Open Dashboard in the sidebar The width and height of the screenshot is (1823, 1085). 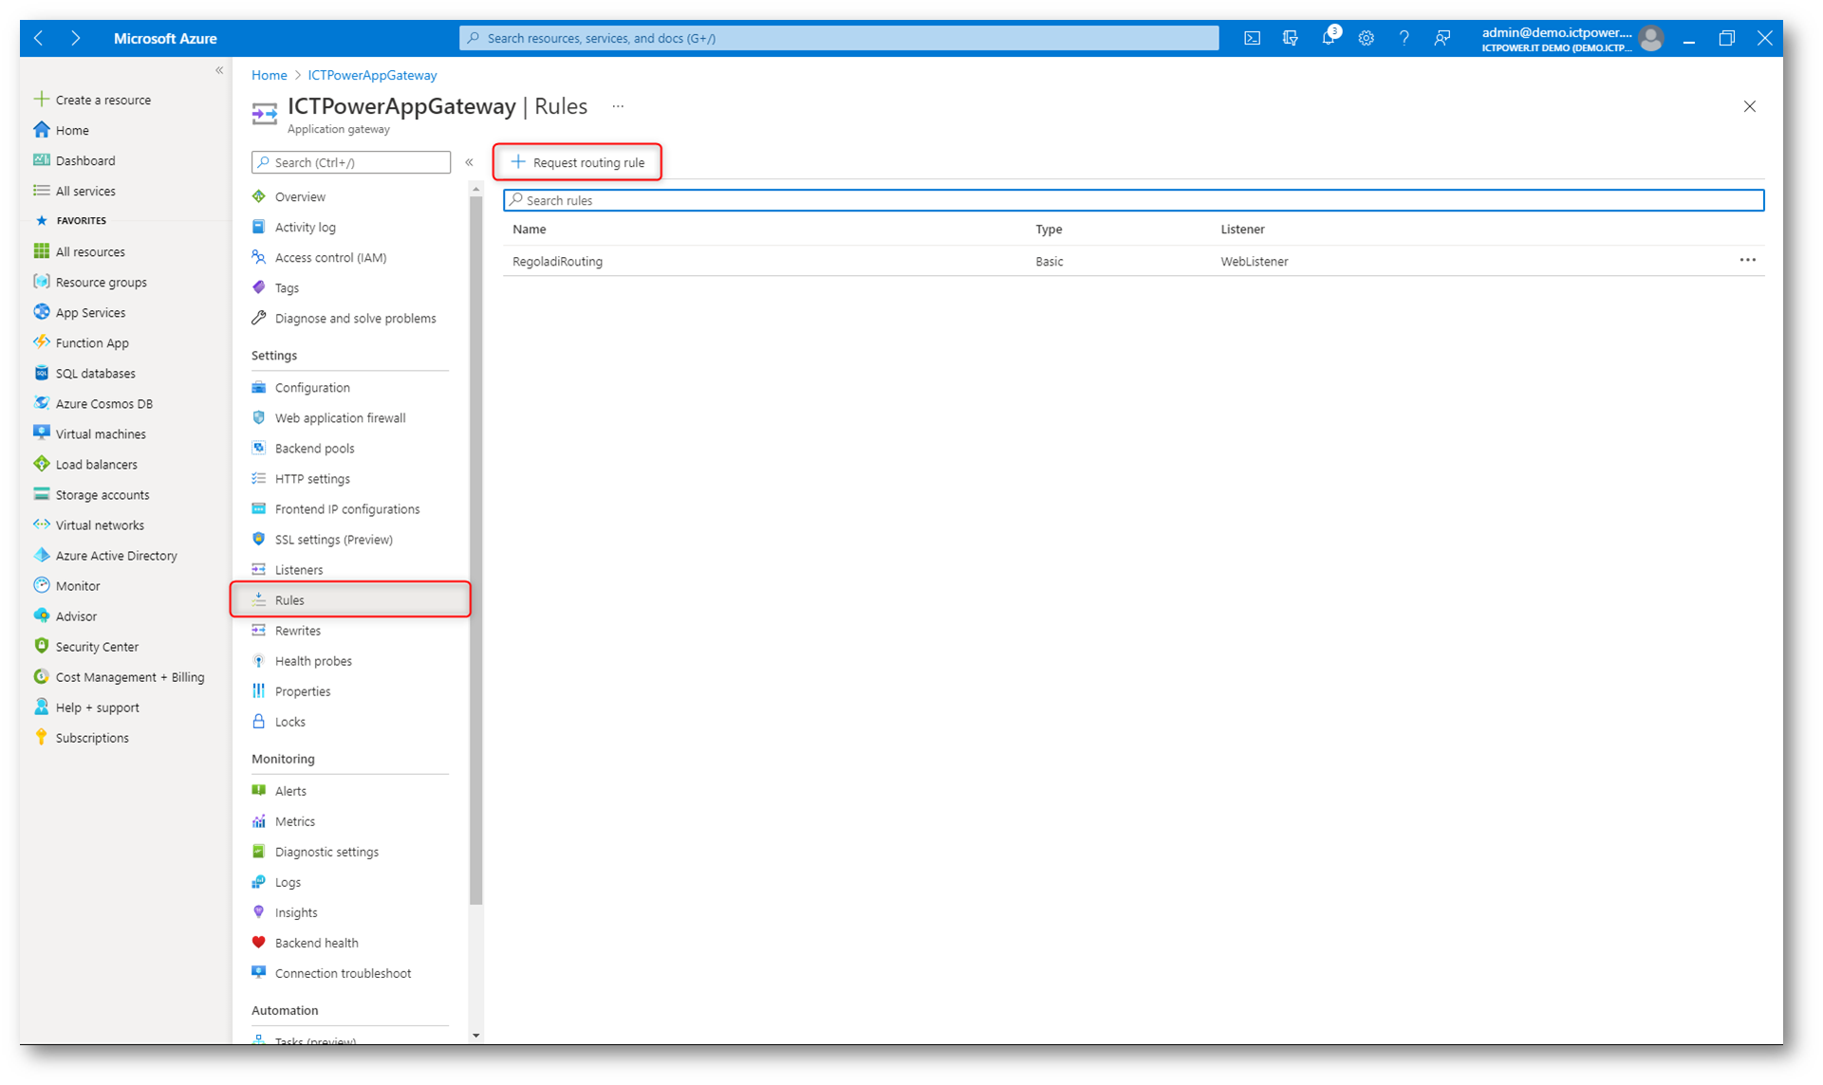[x=74, y=160]
